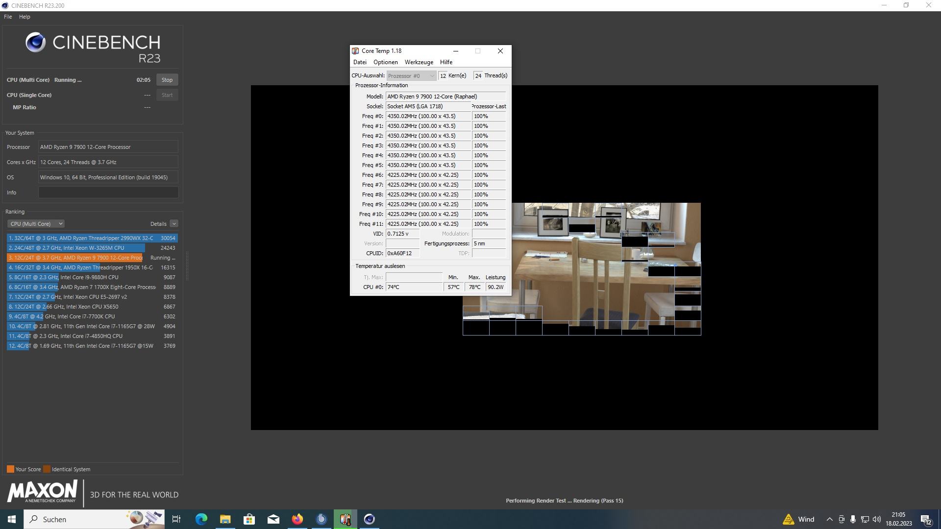Open the CPU-Auswahl Prozessor #0 dropdown
Image resolution: width=941 pixels, height=529 pixels.
pos(411,76)
